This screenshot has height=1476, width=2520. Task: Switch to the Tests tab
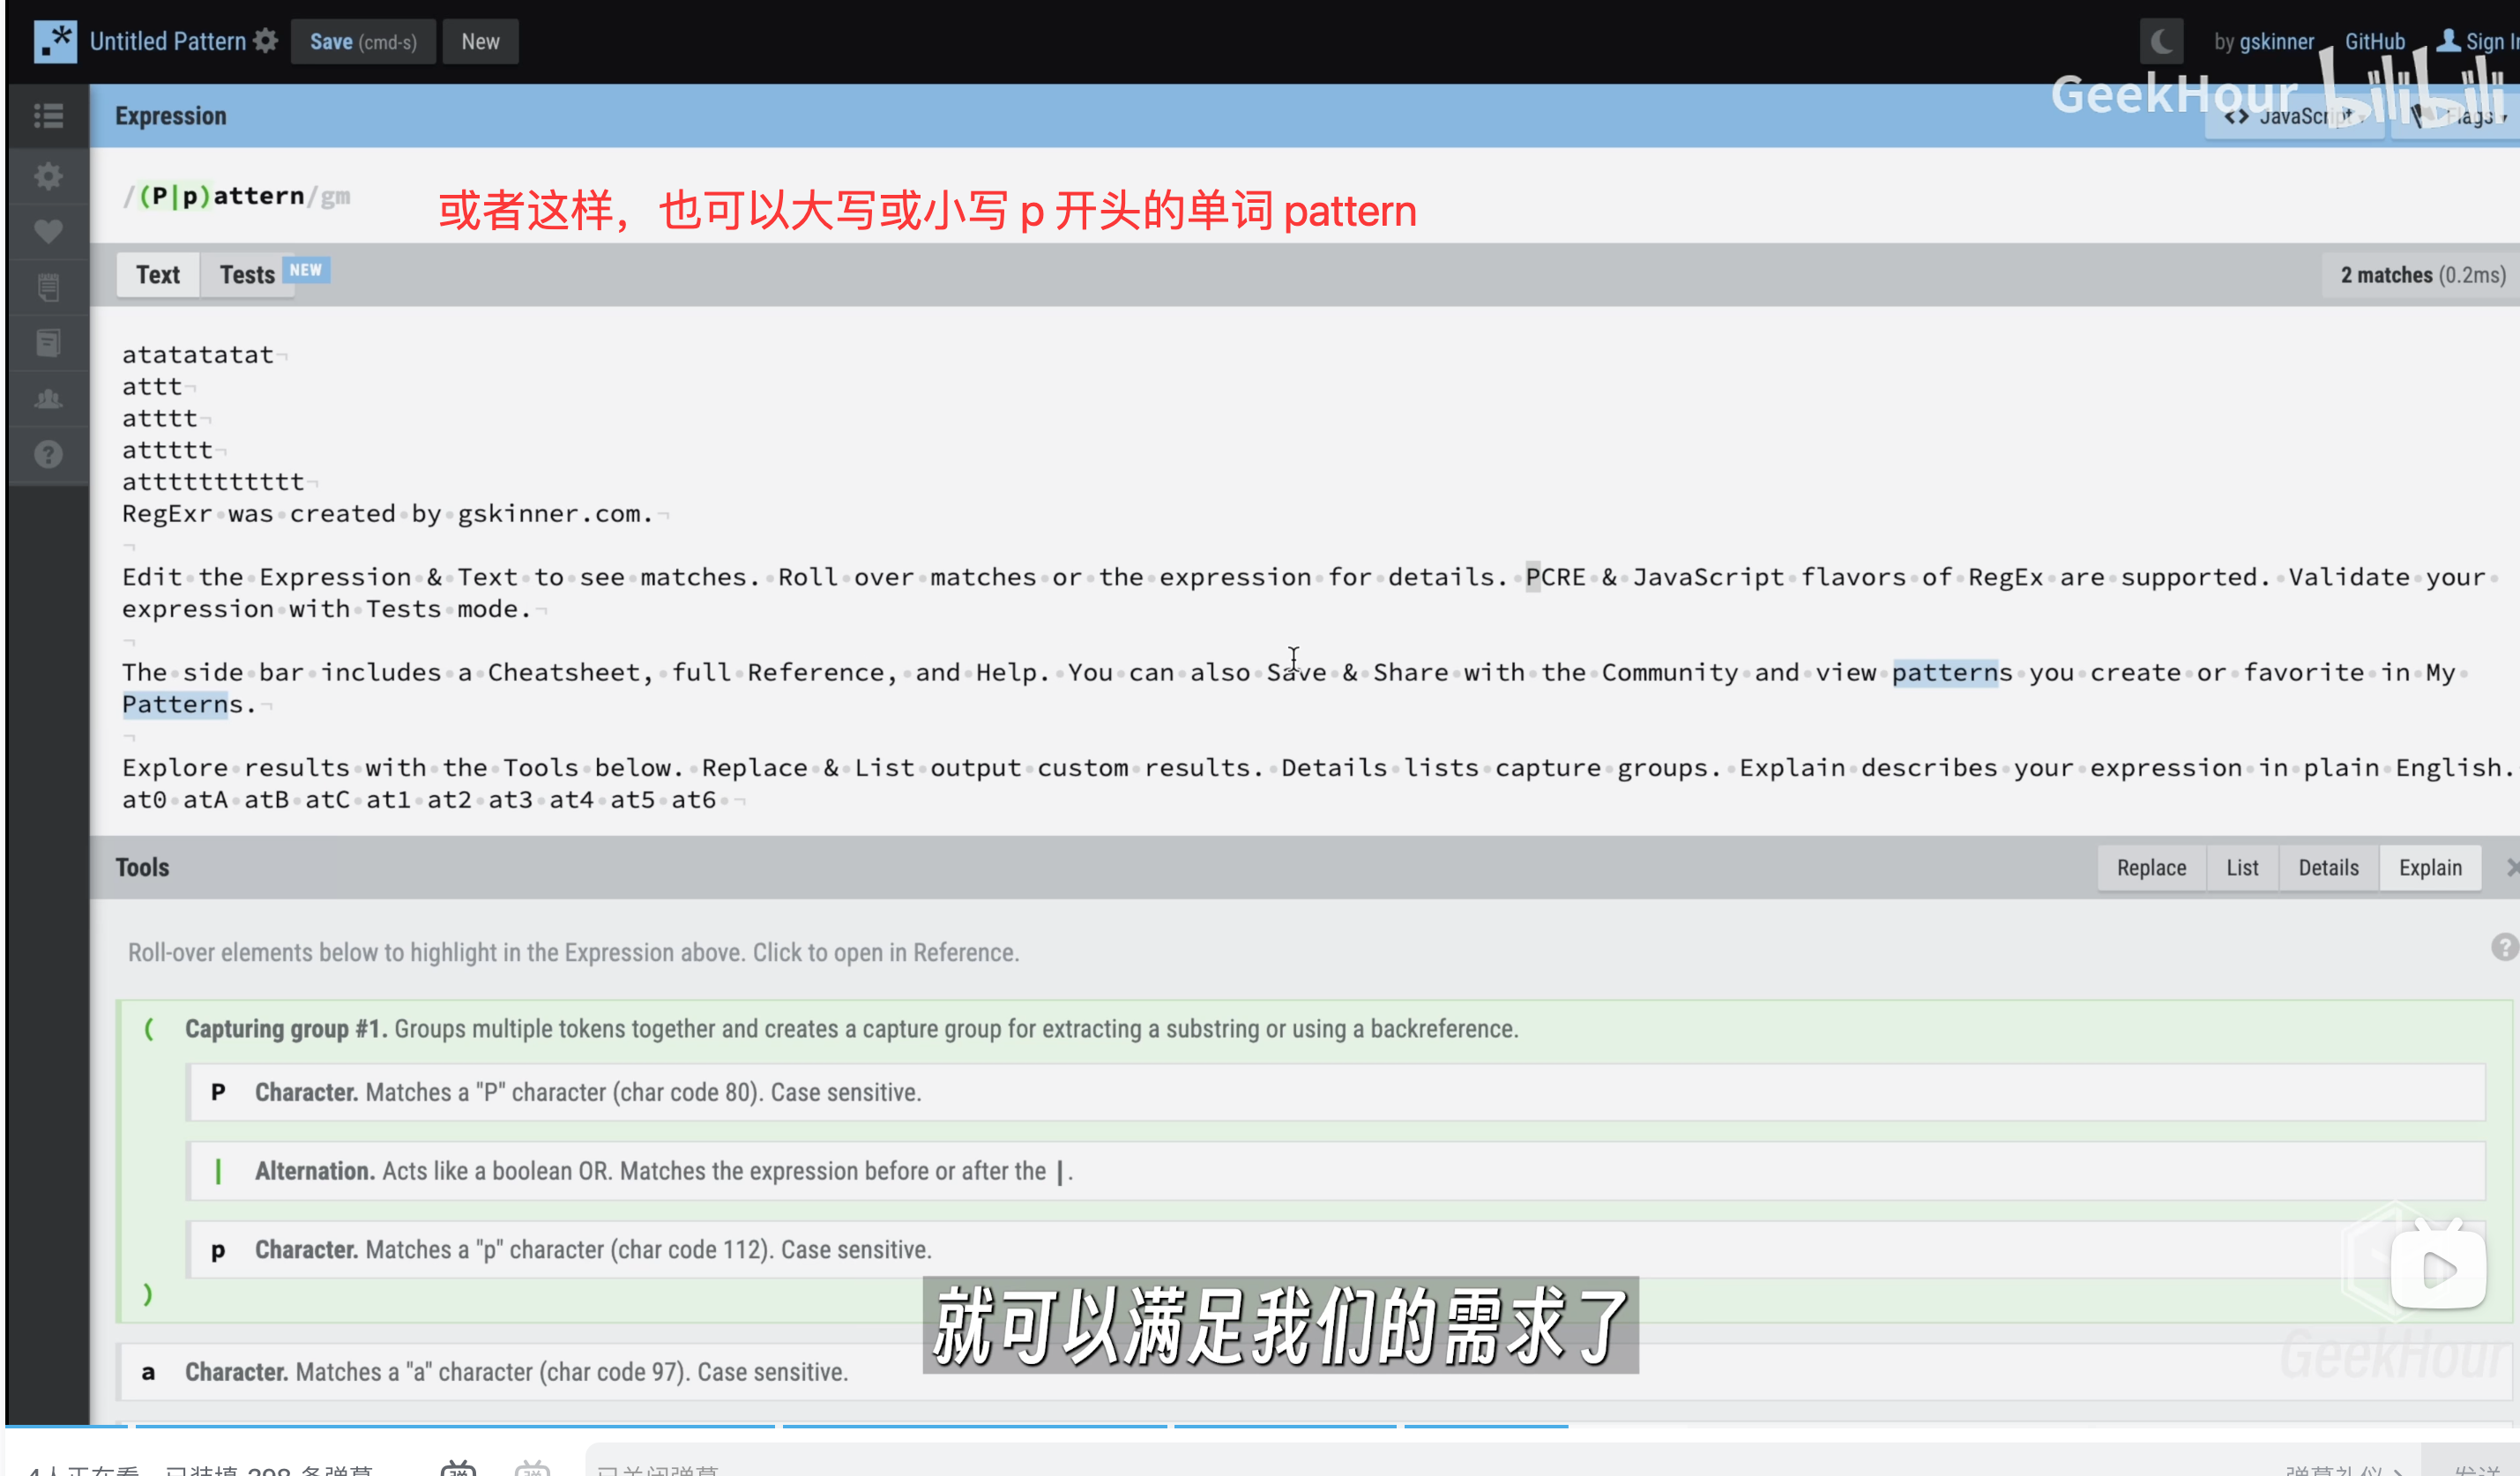coord(247,275)
